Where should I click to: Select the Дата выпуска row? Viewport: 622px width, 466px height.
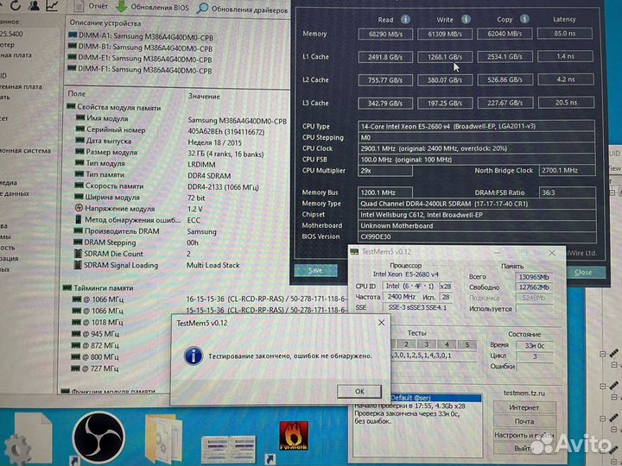(159, 142)
